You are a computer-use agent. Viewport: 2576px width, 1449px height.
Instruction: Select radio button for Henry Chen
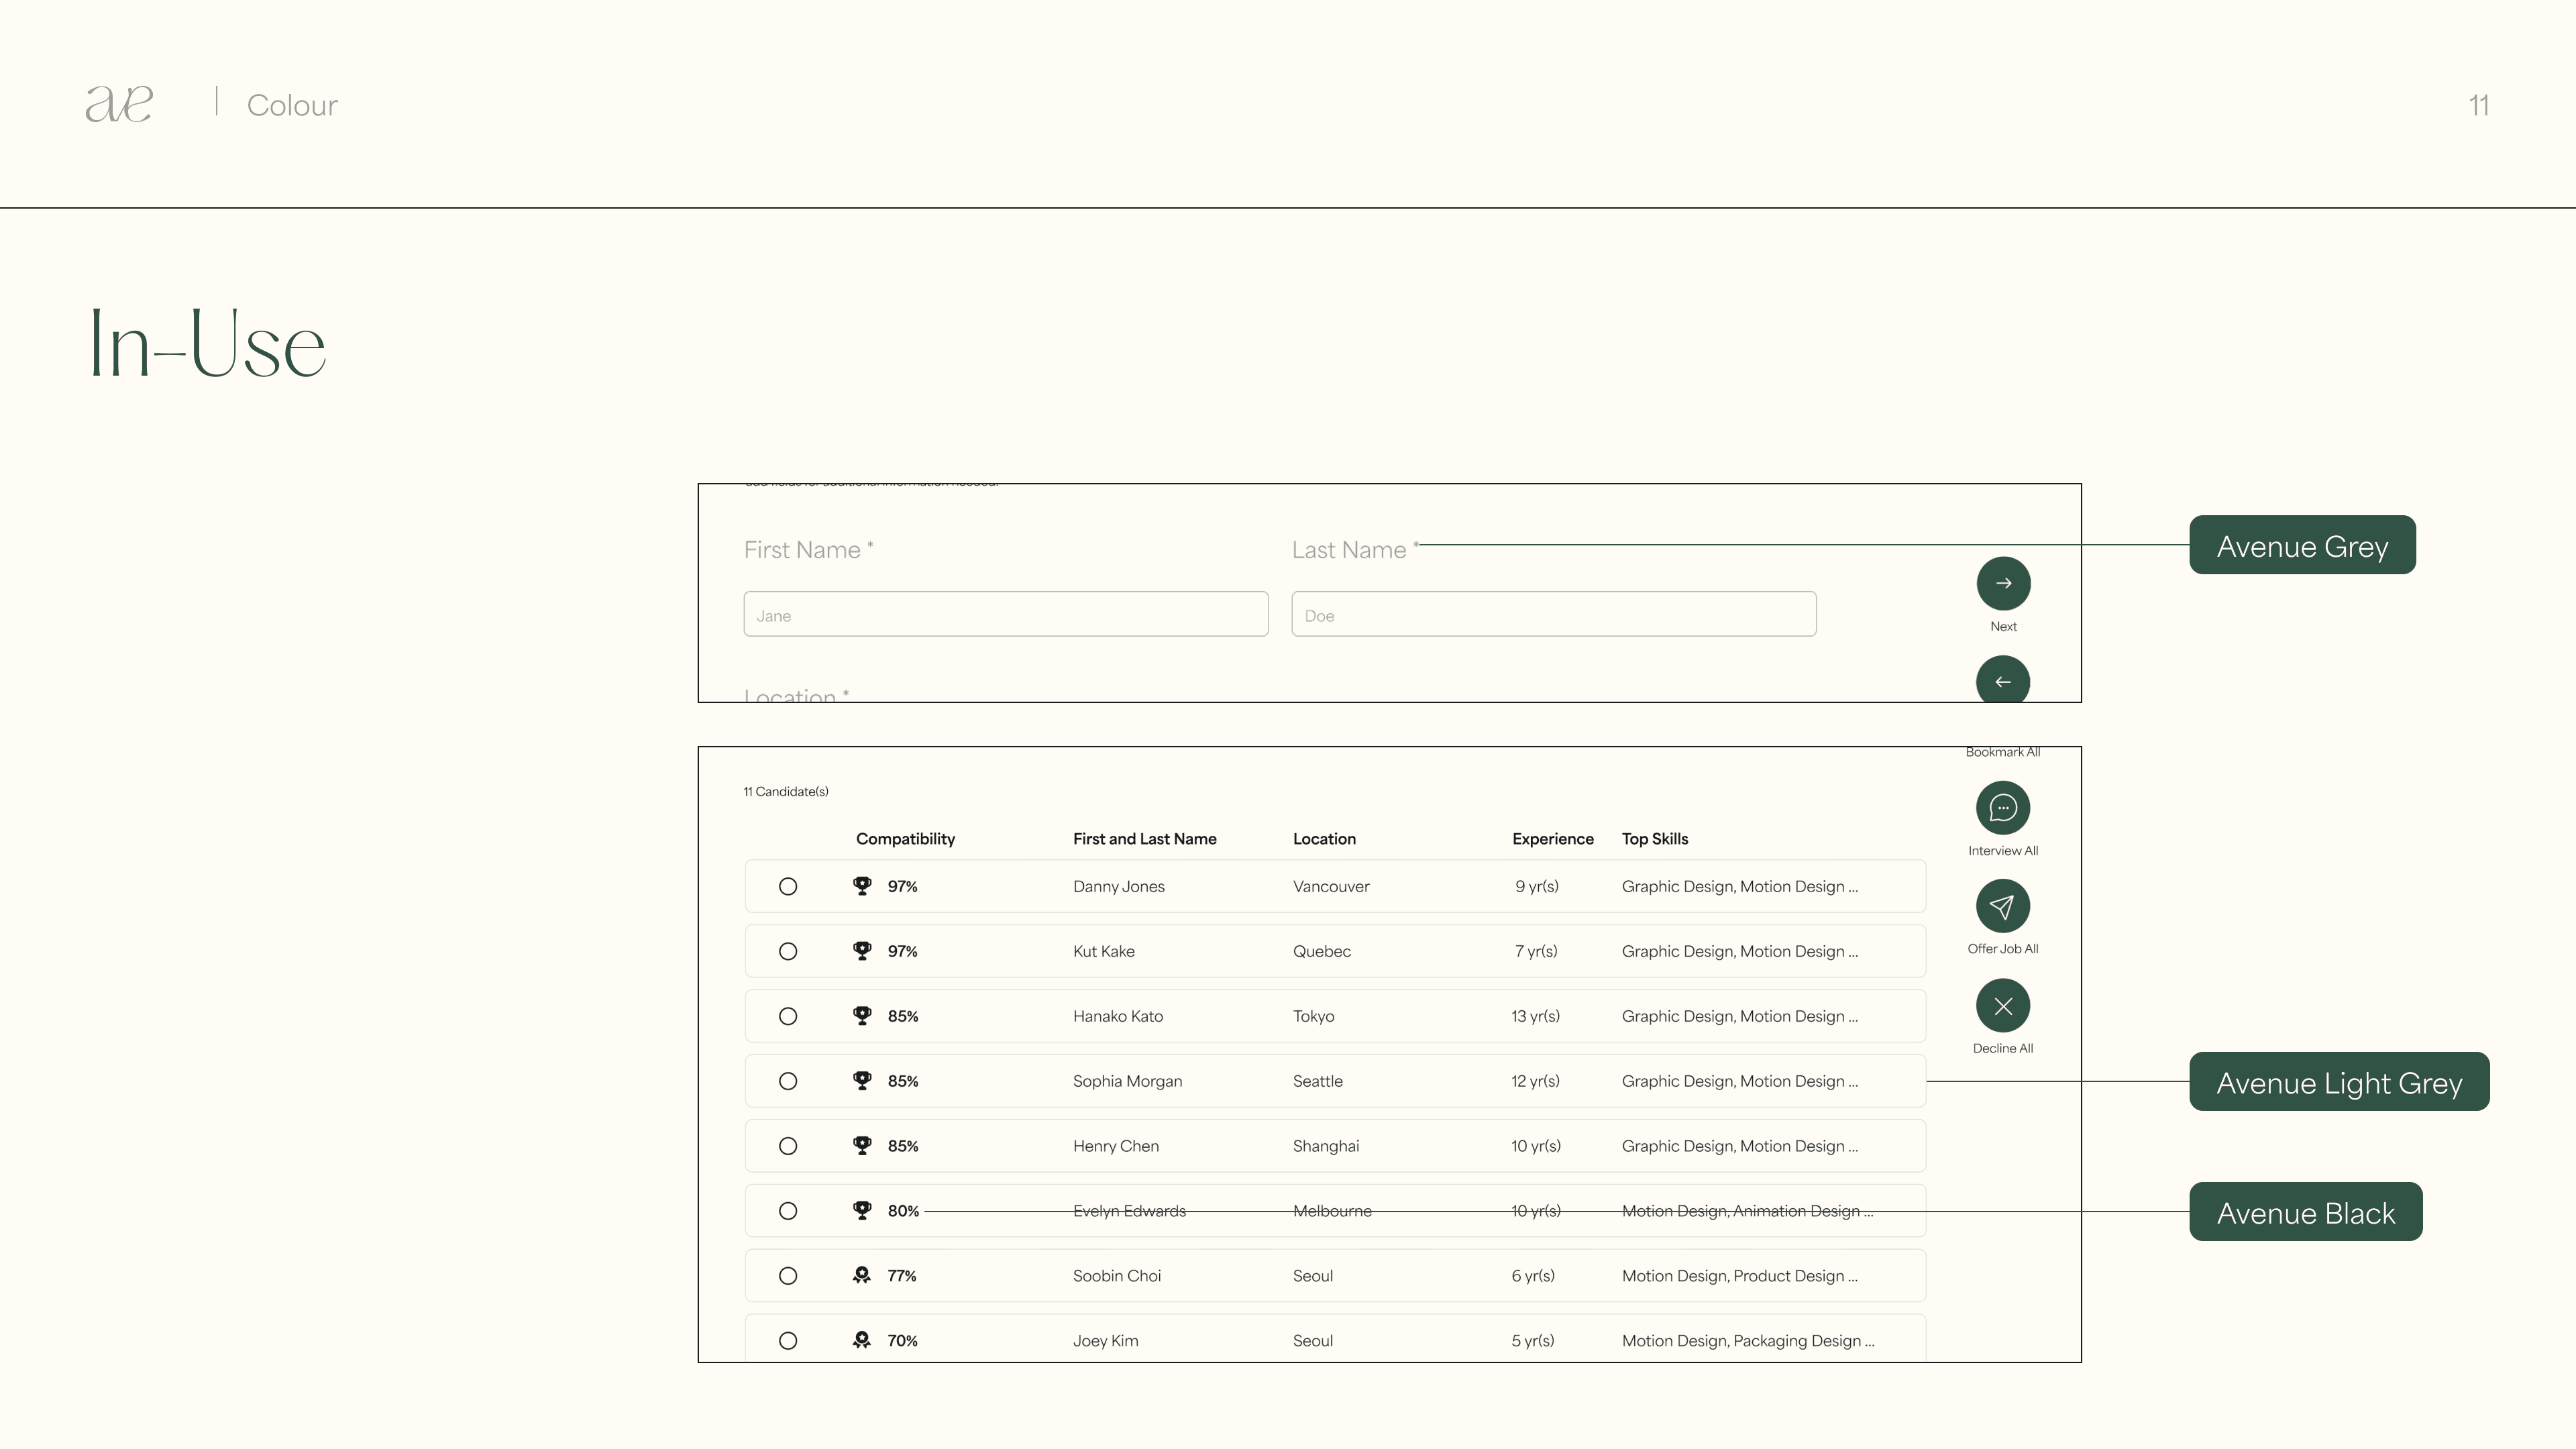(x=788, y=1146)
